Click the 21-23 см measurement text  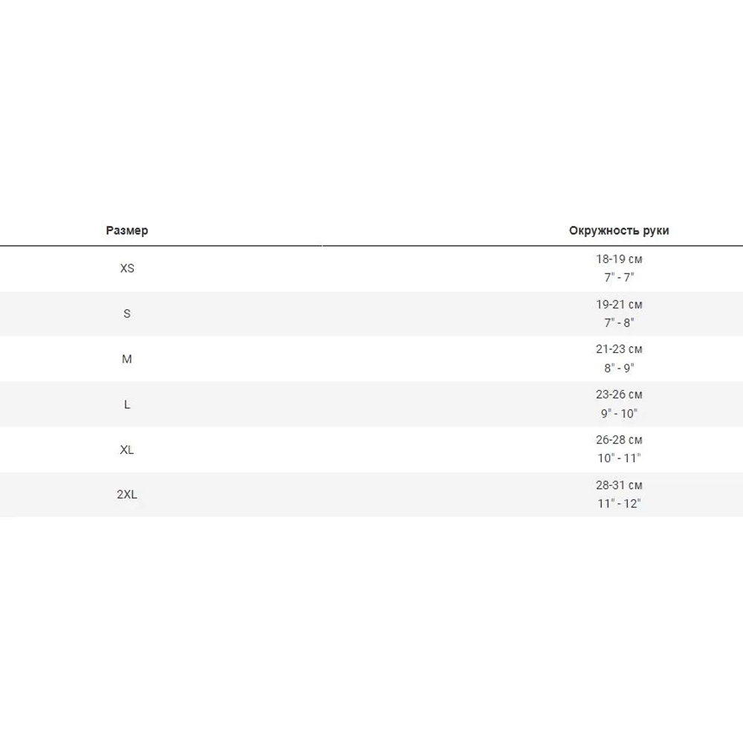619,349
